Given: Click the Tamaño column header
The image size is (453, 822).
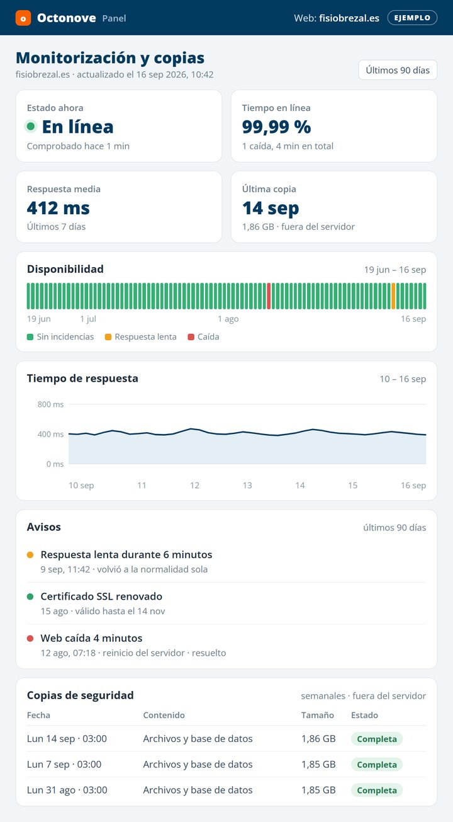Looking at the screenshot, I should [x=318, y=715].
